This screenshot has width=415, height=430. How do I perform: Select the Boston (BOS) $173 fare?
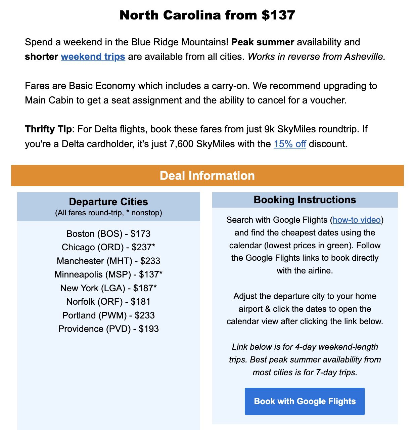pyautogui.click(x=108, y=234)
